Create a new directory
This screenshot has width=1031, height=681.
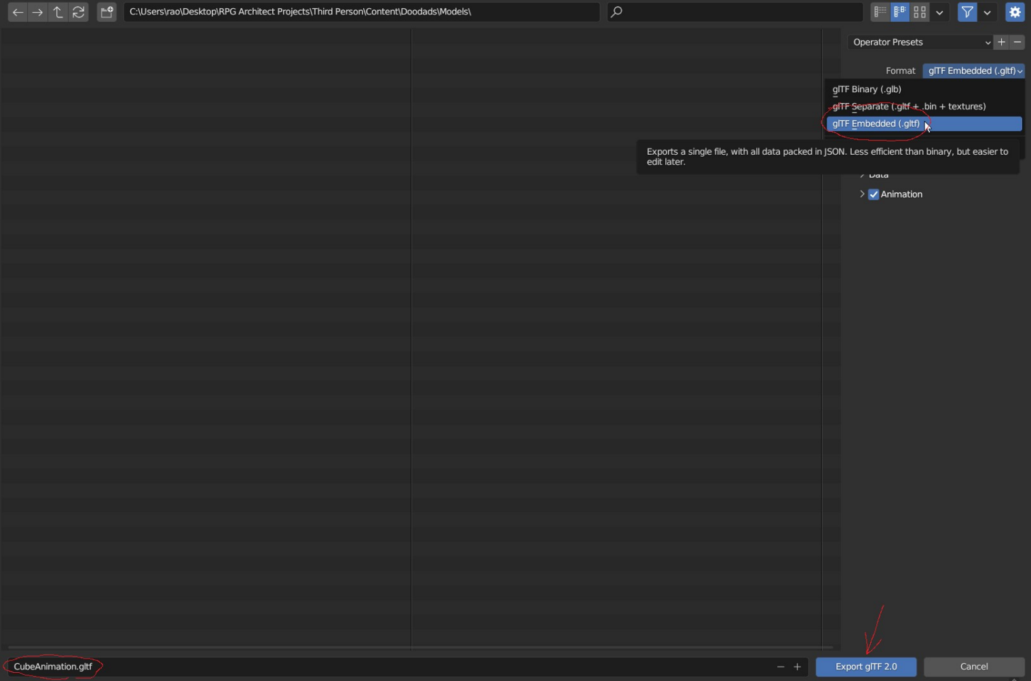click(107, 12)
